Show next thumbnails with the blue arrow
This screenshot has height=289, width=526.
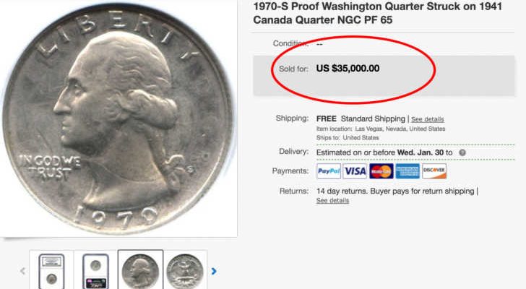(x=214, y=271)
